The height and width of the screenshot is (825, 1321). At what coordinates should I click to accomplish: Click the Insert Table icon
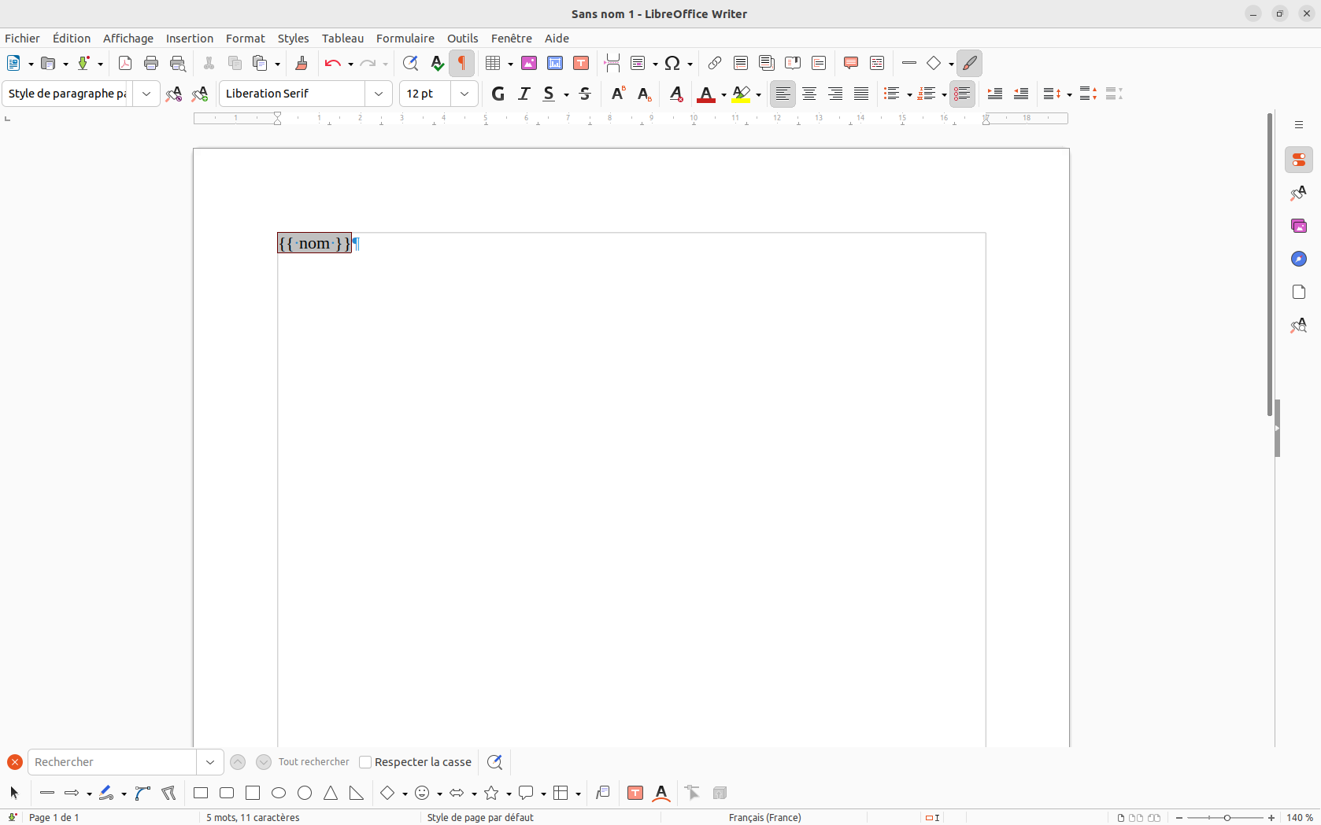tap(494, 63)
